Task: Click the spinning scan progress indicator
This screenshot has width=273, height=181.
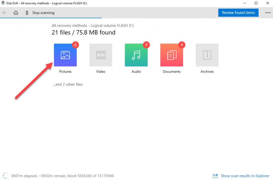Action: 5,176
